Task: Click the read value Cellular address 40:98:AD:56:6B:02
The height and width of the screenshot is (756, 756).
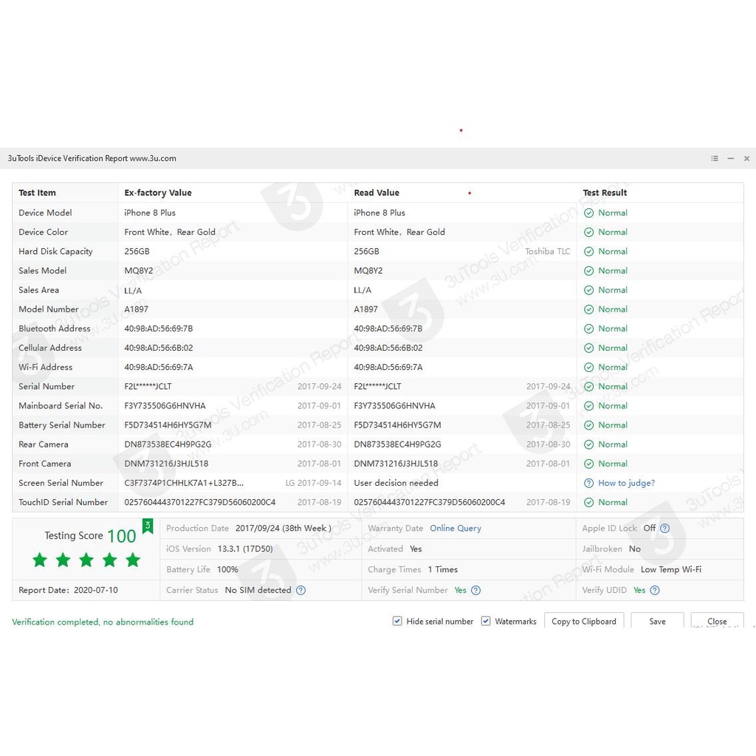Action: click(x=388, y=348)
